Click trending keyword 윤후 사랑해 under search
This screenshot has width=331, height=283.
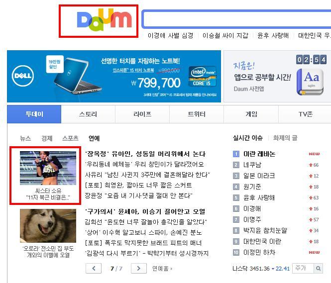point(273,35)
